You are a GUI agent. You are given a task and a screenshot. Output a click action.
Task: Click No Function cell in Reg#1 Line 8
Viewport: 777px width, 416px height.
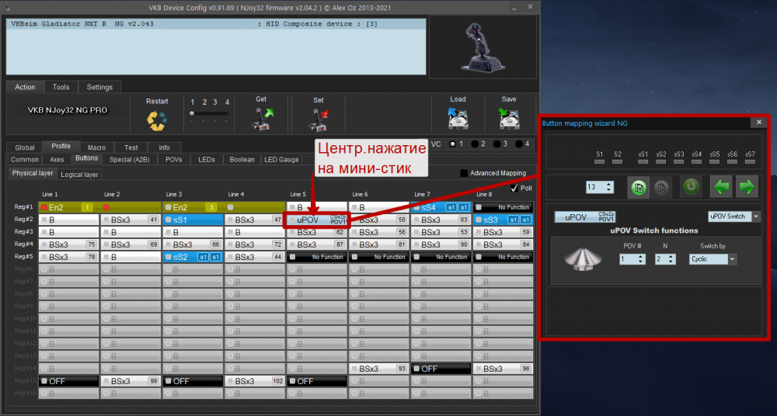(503, 207)
